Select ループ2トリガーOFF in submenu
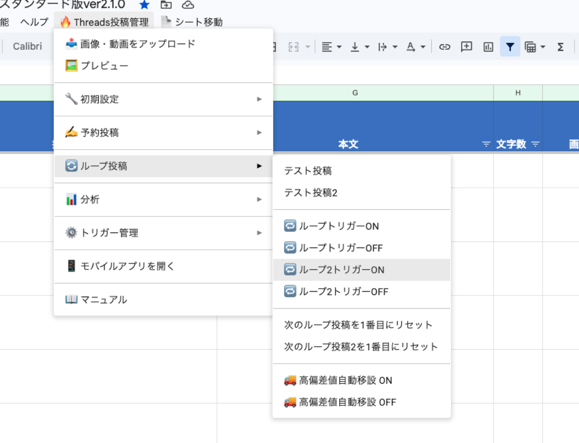The width and height of the screenshot is (579, 443). coord(362,292)
